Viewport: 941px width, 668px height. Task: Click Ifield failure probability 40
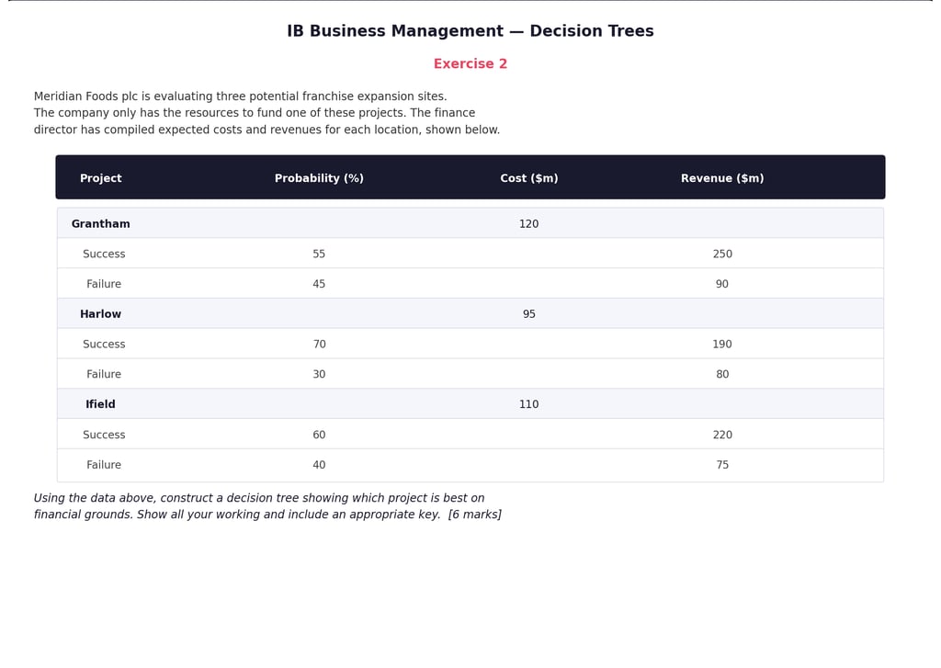(319, 465)
